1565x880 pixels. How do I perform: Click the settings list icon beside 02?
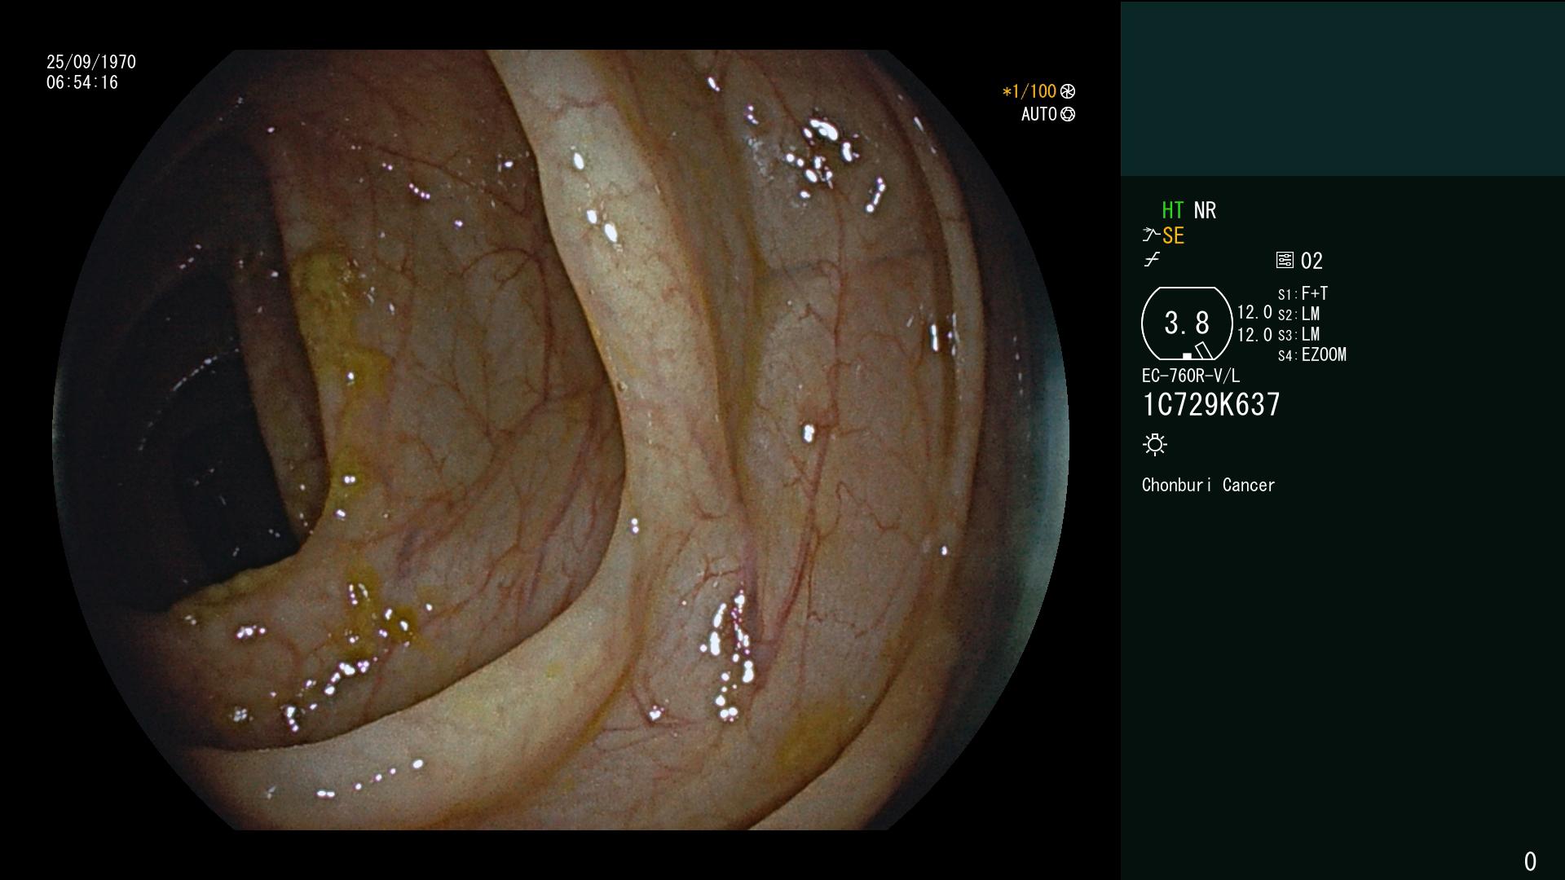click(x=1285, y=260)
